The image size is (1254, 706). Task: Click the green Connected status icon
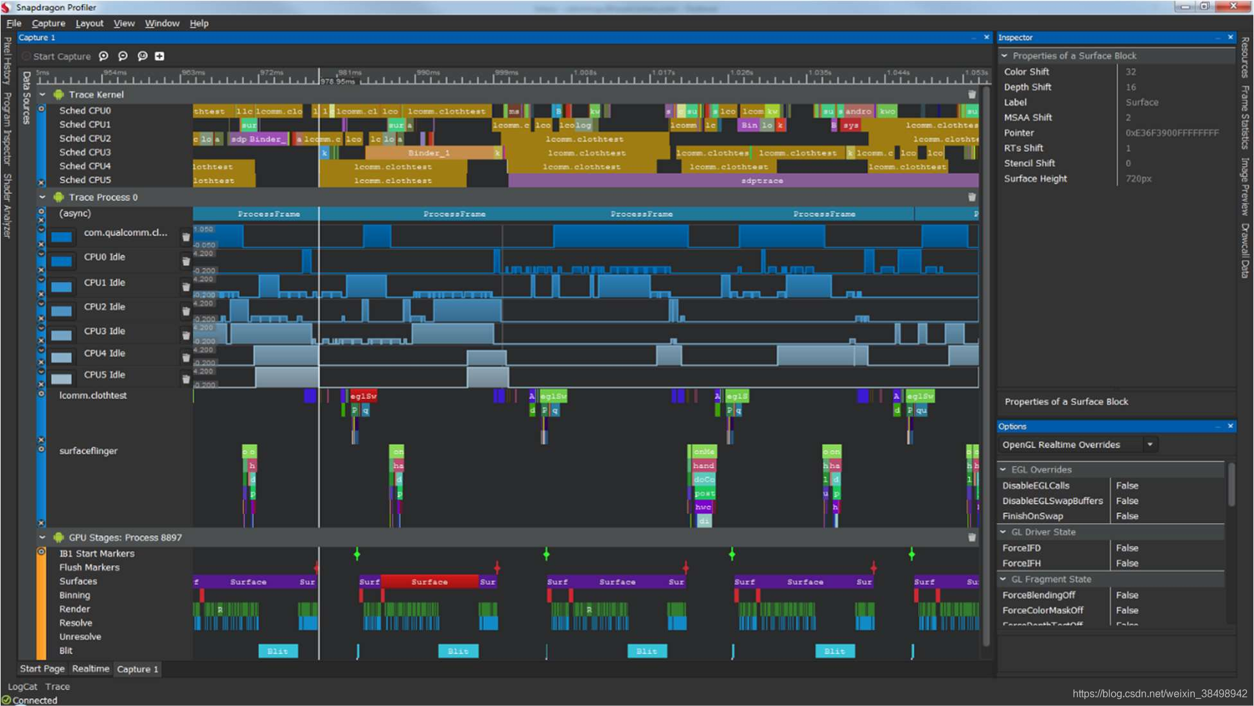click(6, 700)
